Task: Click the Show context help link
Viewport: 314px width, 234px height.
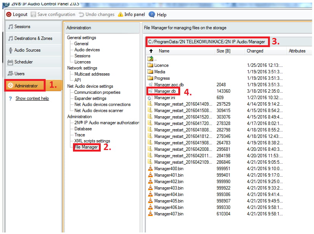Action: point(32,98)
